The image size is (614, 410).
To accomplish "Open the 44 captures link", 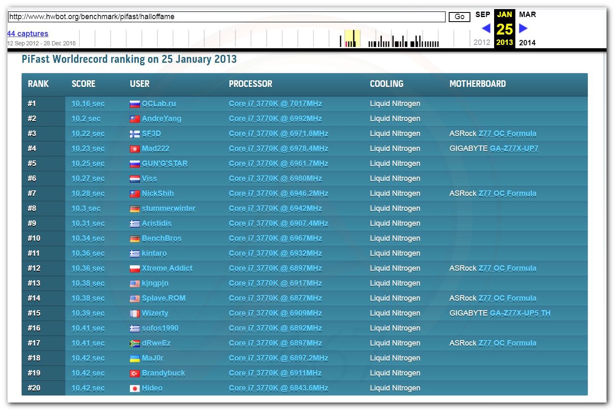I will pyautogui.click(x=27, y=34).
